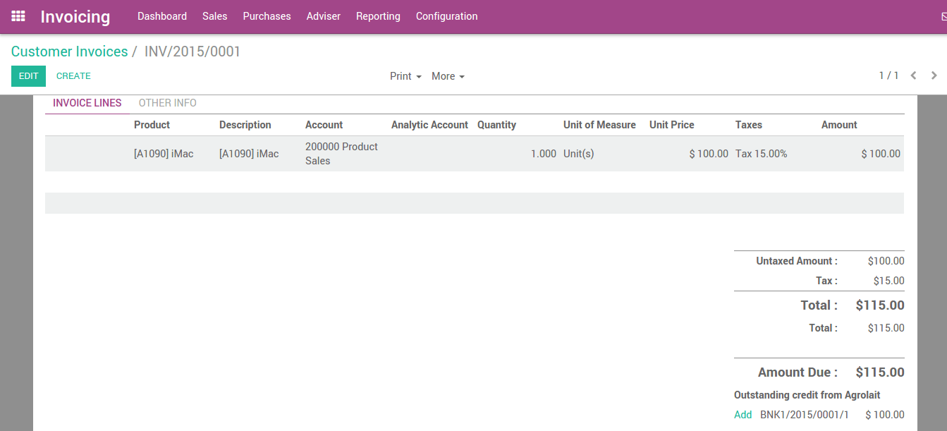Screen dimensions: 947x431
Task: Open the Reporting menu
Action: pyautogui.click(x=378, y=16)
